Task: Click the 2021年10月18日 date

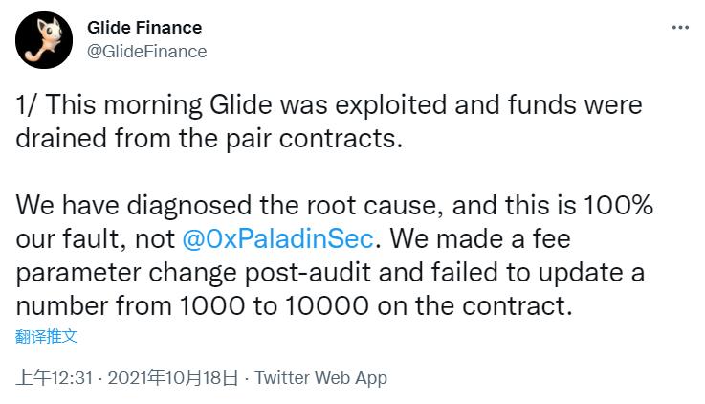Action: pyautogui.click(x=173, y=377)
